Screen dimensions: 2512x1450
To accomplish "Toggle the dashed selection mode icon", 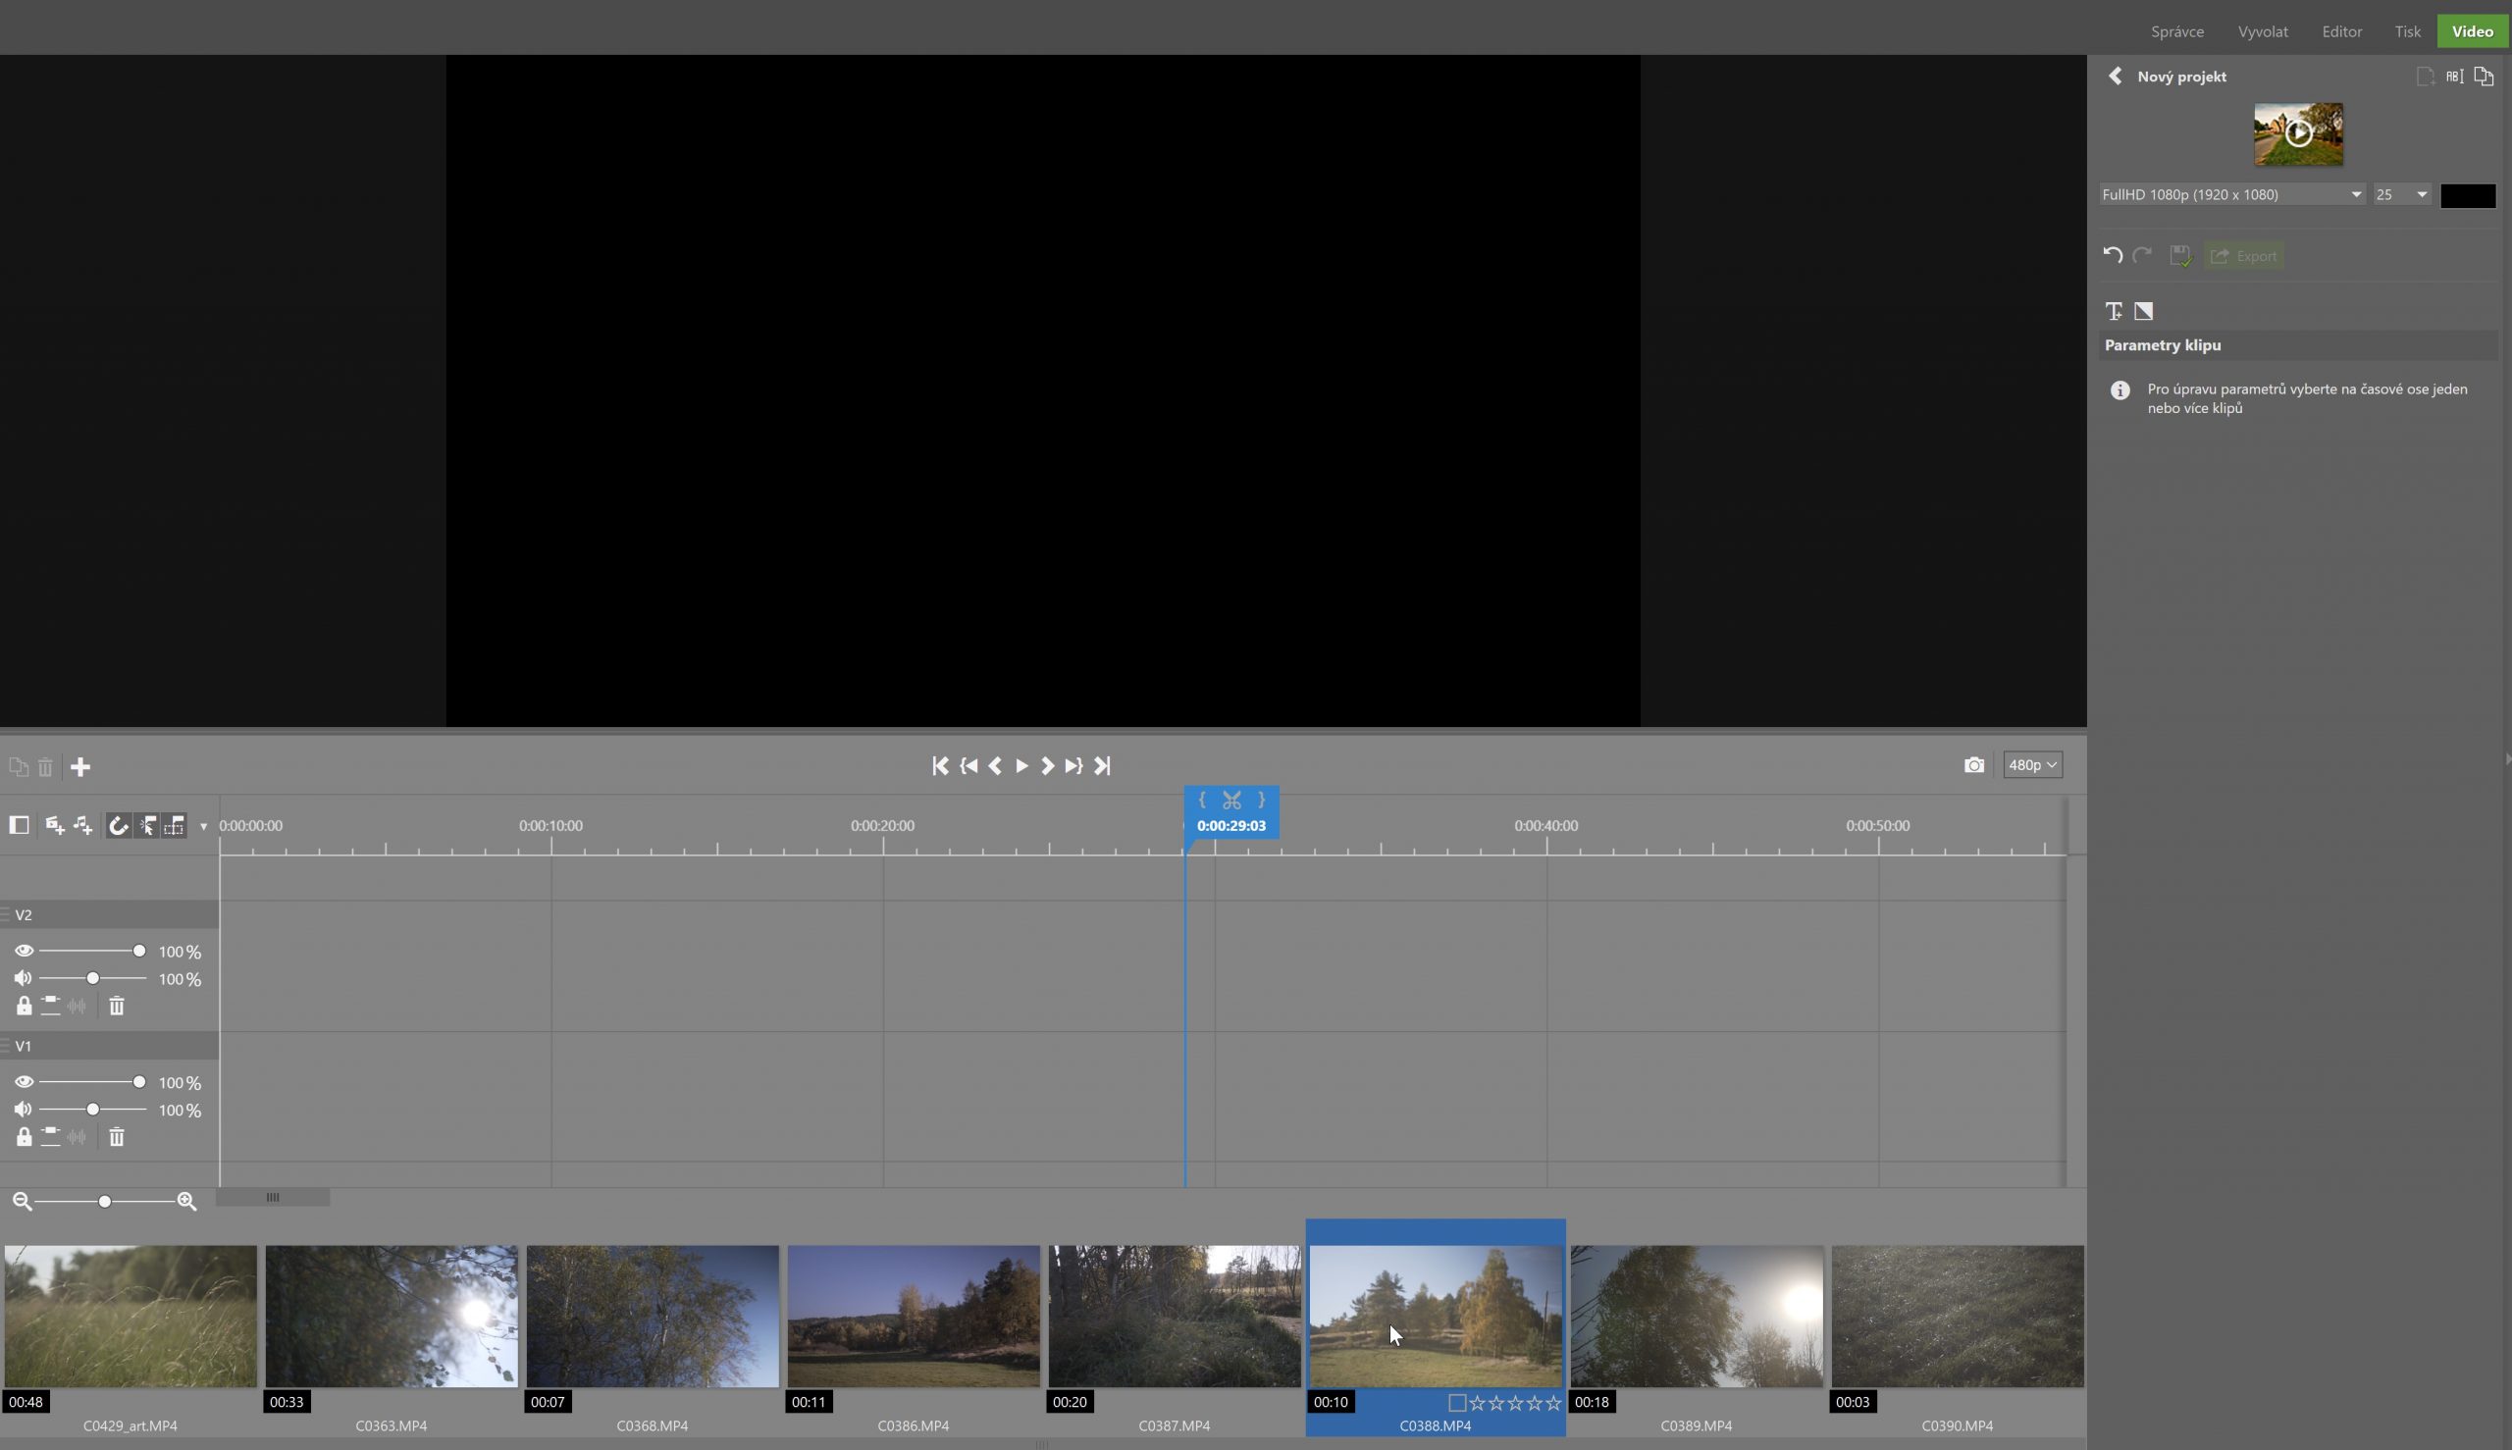I will [175, 826].
